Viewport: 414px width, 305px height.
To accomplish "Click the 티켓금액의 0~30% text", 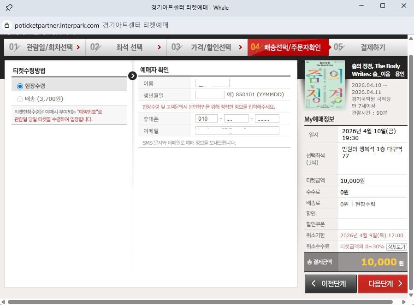I will click(x=362, y=246).
